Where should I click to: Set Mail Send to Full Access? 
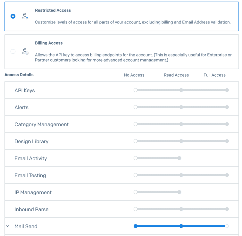(x=227, y=226)
